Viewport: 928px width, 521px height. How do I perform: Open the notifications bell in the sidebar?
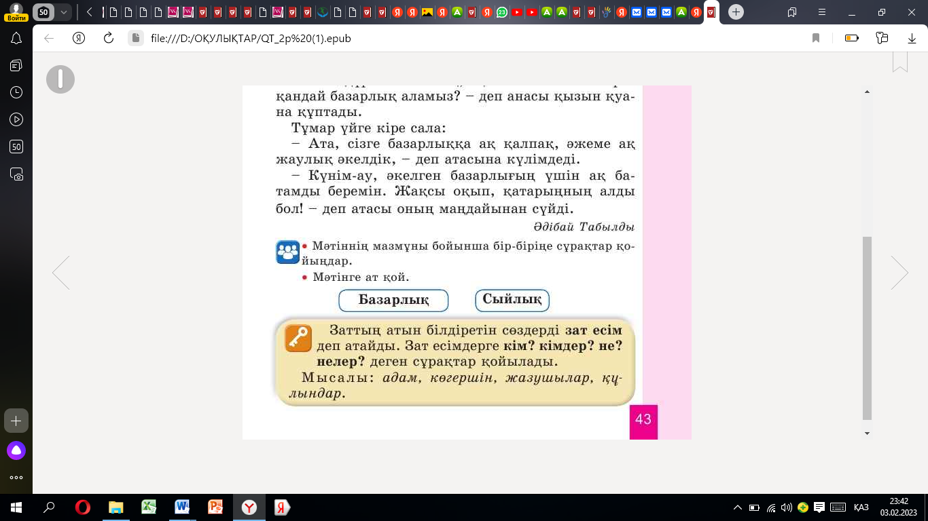click(x=16, y=39)
